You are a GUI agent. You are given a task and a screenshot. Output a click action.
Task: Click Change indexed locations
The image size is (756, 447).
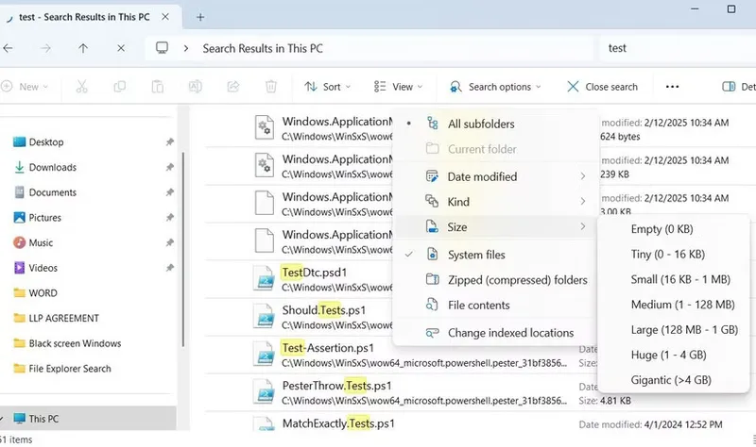click(496, 333)
